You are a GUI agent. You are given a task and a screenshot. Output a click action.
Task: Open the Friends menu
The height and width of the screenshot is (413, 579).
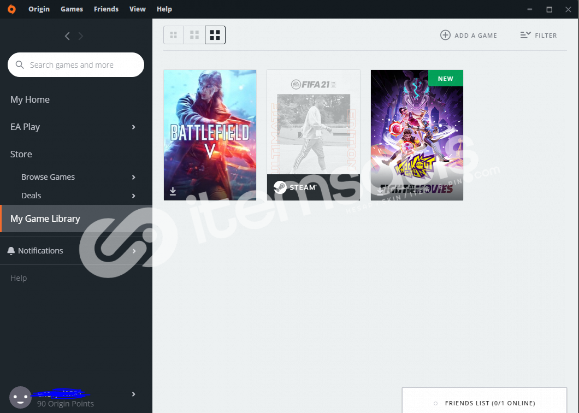tap(106, 9)
